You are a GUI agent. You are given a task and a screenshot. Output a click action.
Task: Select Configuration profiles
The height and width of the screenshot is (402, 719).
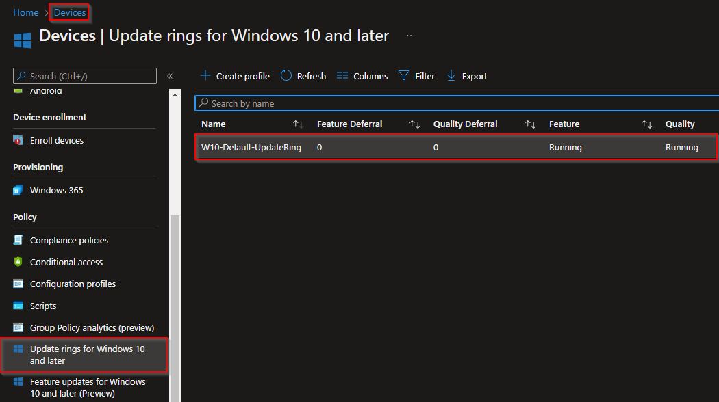[x=71, y=284]
